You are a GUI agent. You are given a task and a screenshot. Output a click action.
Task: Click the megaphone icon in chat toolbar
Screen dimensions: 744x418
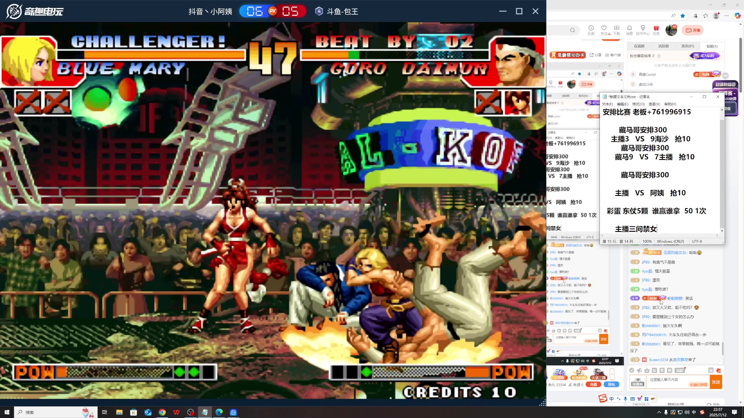coord(639,370)
